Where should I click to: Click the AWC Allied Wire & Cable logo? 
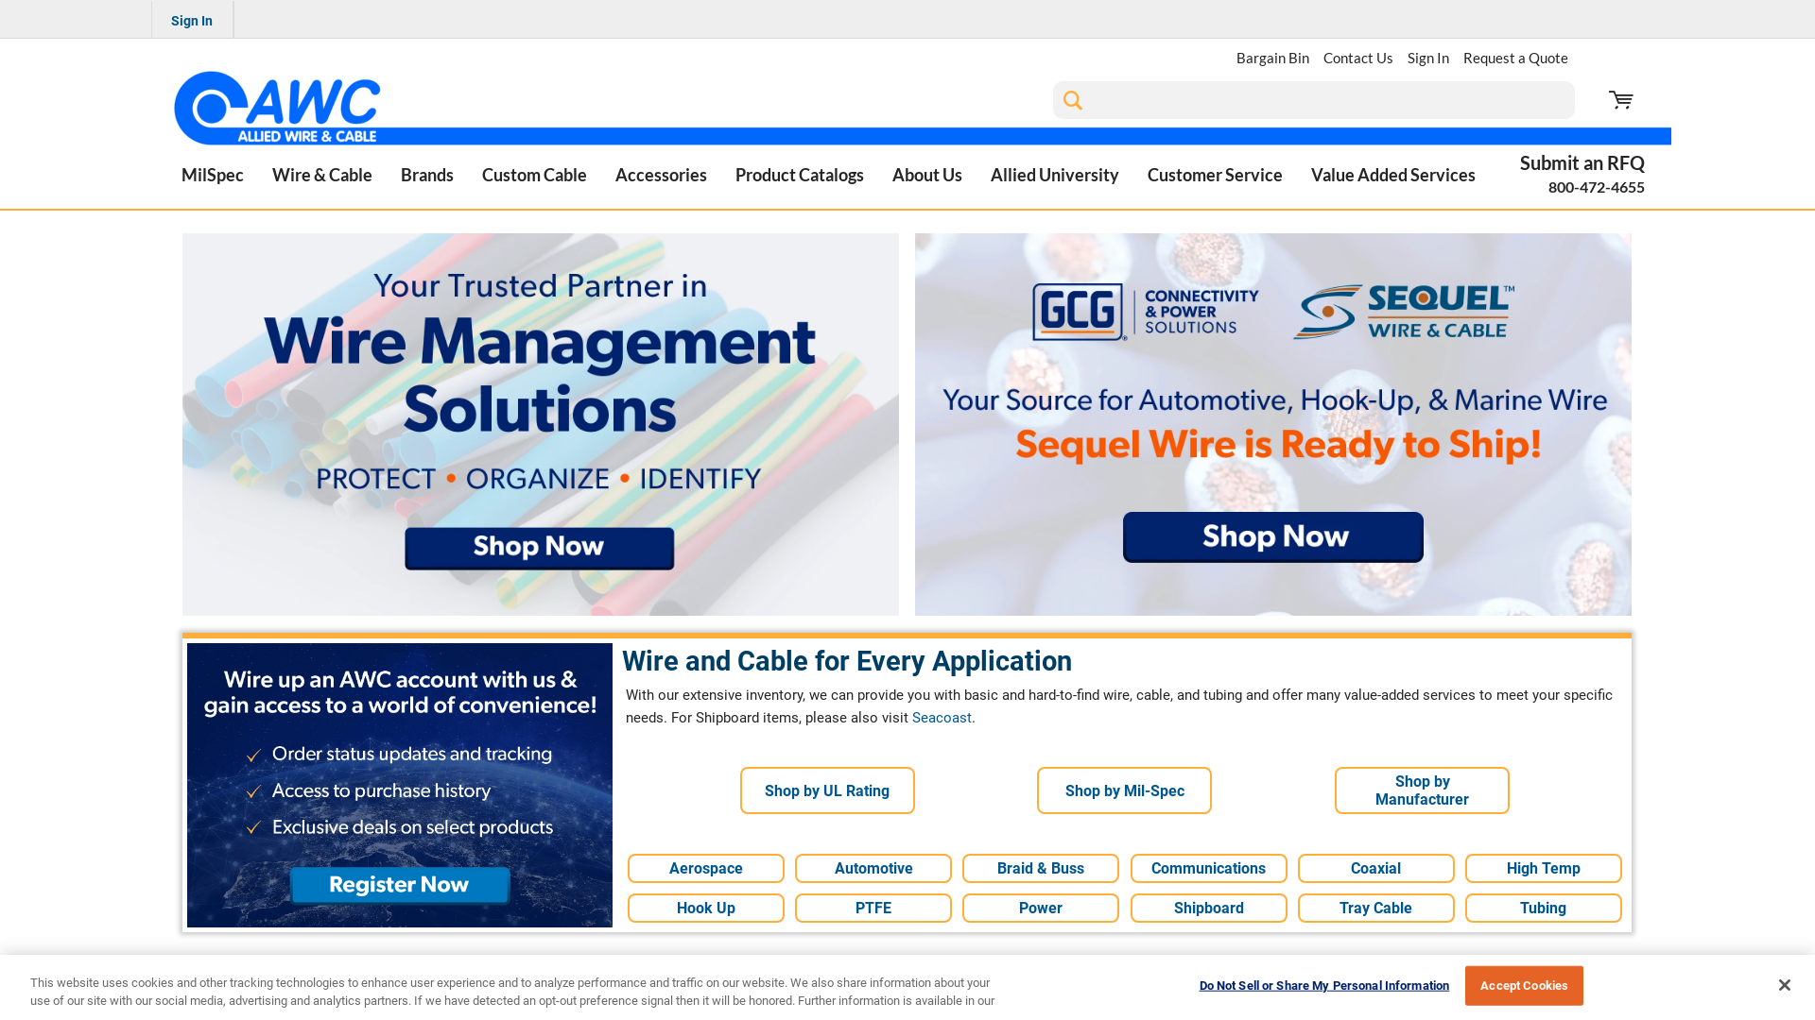277,108
